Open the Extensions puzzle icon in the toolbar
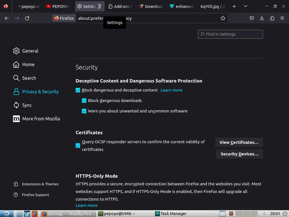 [272, 18]
